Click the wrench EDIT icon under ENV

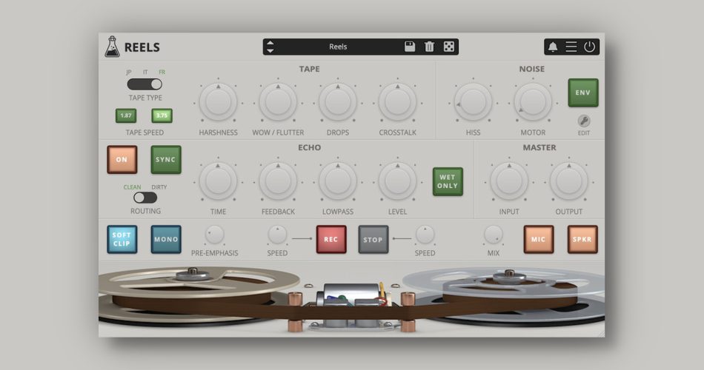[x=583, y=121]
